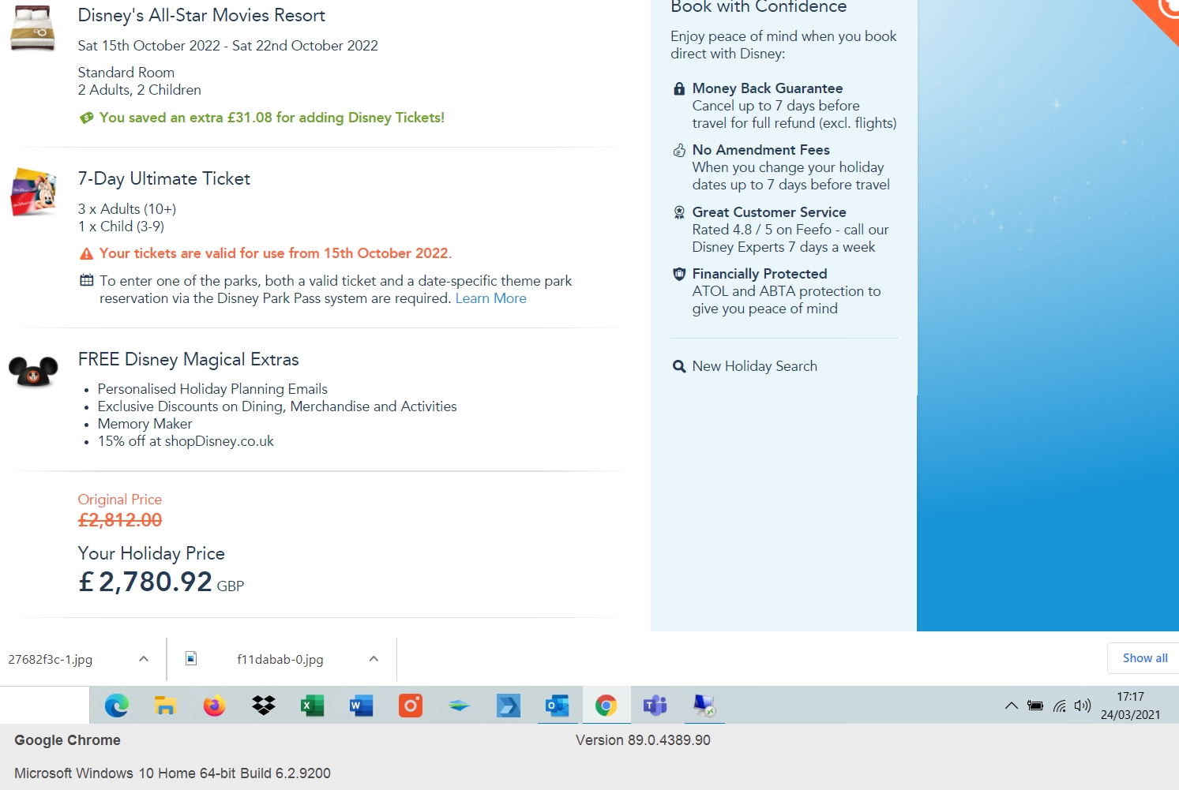The image size is (1179, 790).
Task: Click the park reservation calendar icon
Action: [87, 280]
